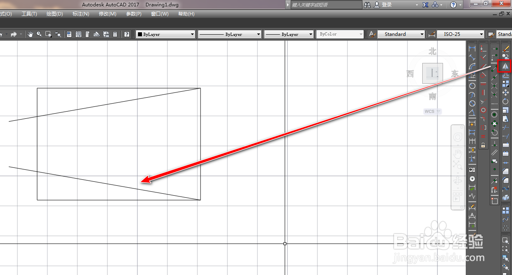Open the 标注(N) menu

(x=81, y=14)
